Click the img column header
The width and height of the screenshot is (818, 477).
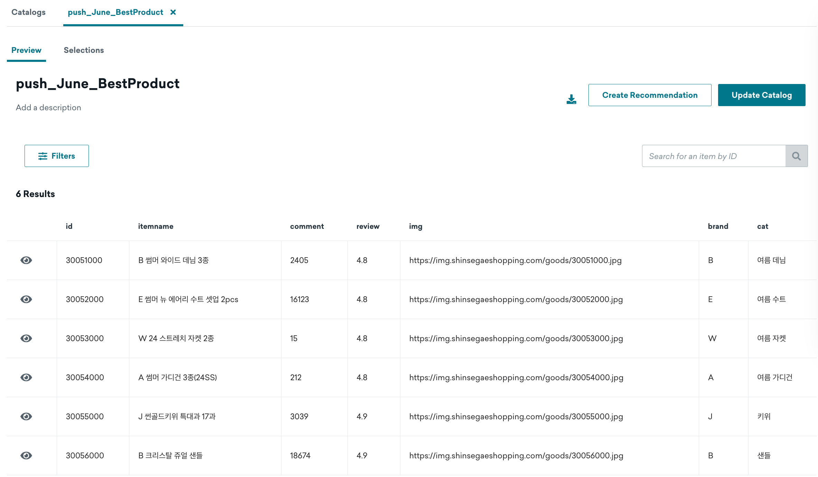point(416,226)
